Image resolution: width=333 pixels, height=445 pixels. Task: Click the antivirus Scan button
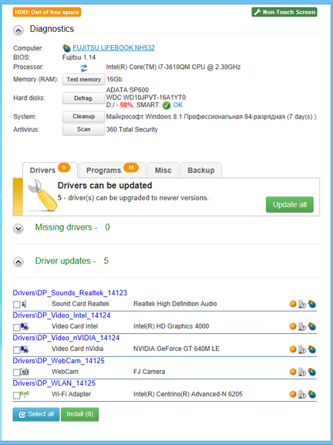pyautogui.click(x=84, y=130)
